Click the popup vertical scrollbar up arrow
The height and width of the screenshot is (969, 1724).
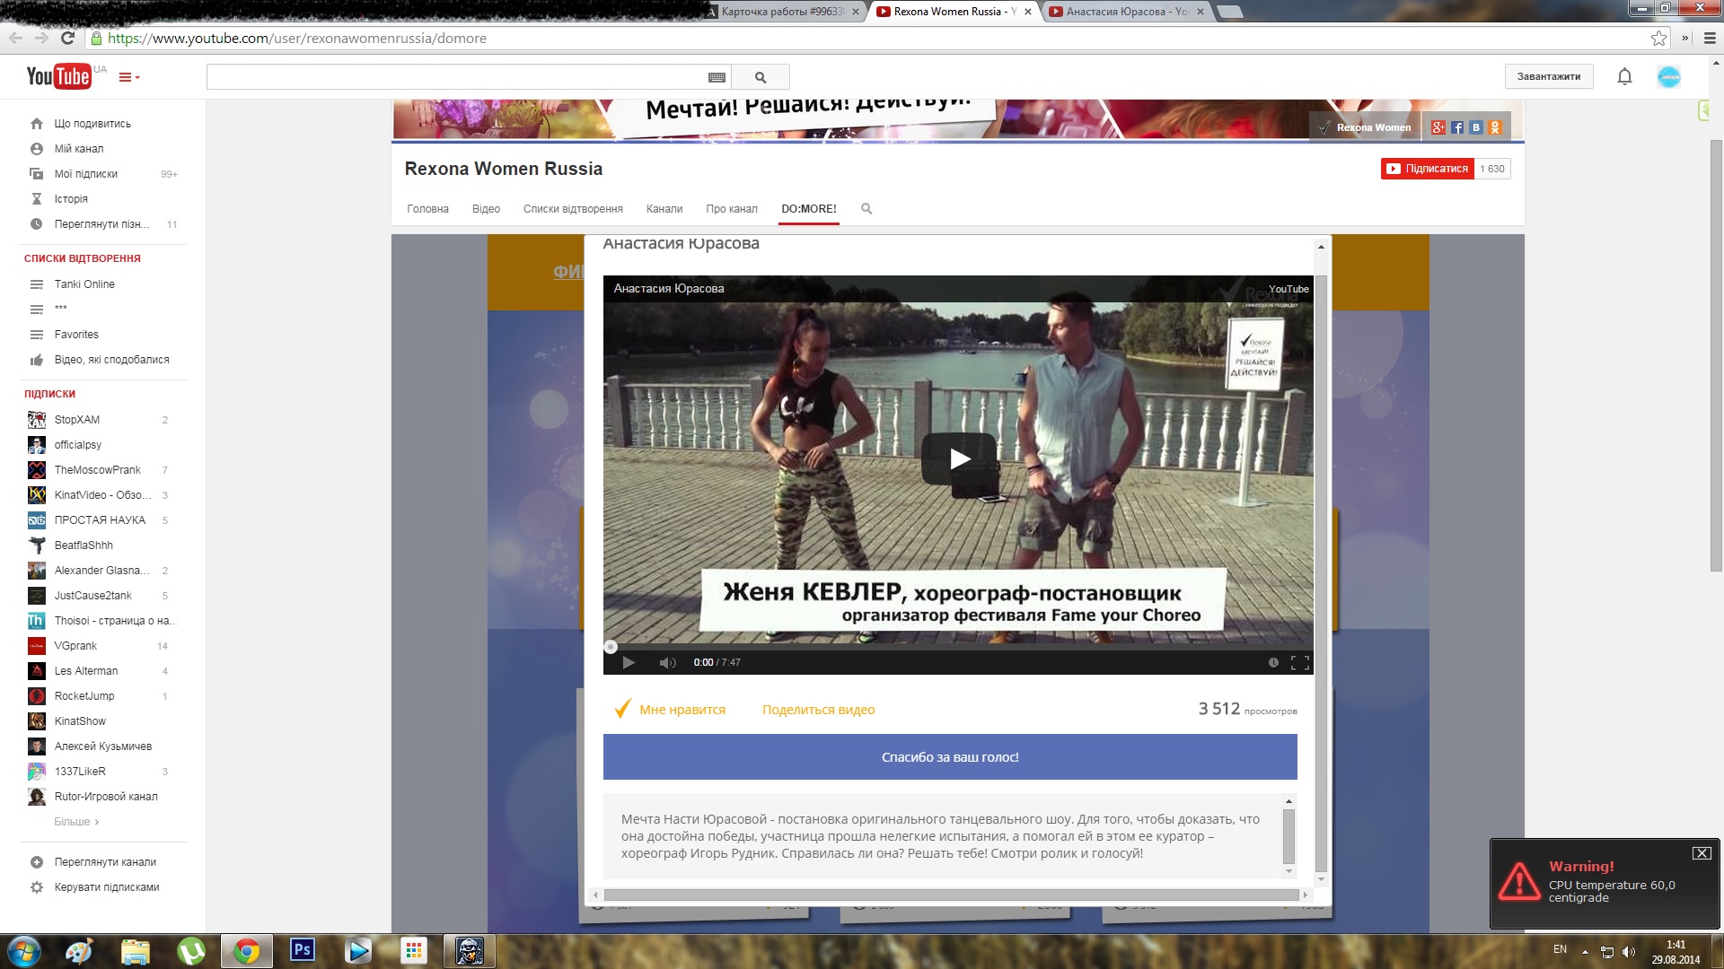pos(1321,246)
